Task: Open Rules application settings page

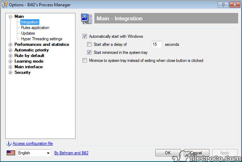Action: 35,28
